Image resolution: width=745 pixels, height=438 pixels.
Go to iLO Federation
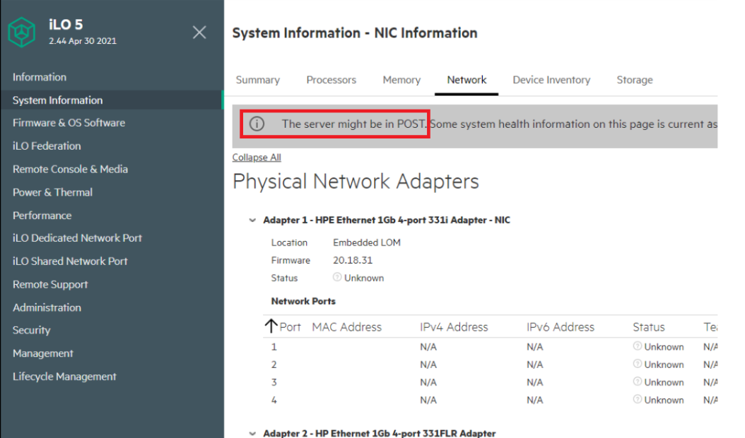[47, 146]
